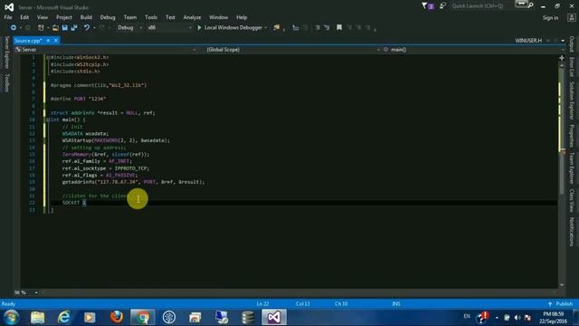Open the Debug configuration dropdown
The image size is (579, 326).
click(129, 28)
